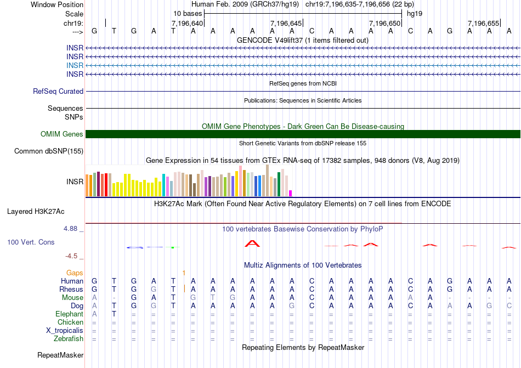Click the dark green OMIM Genes bar
This screenshot has height=368, width=521.
tap(303, 134)
